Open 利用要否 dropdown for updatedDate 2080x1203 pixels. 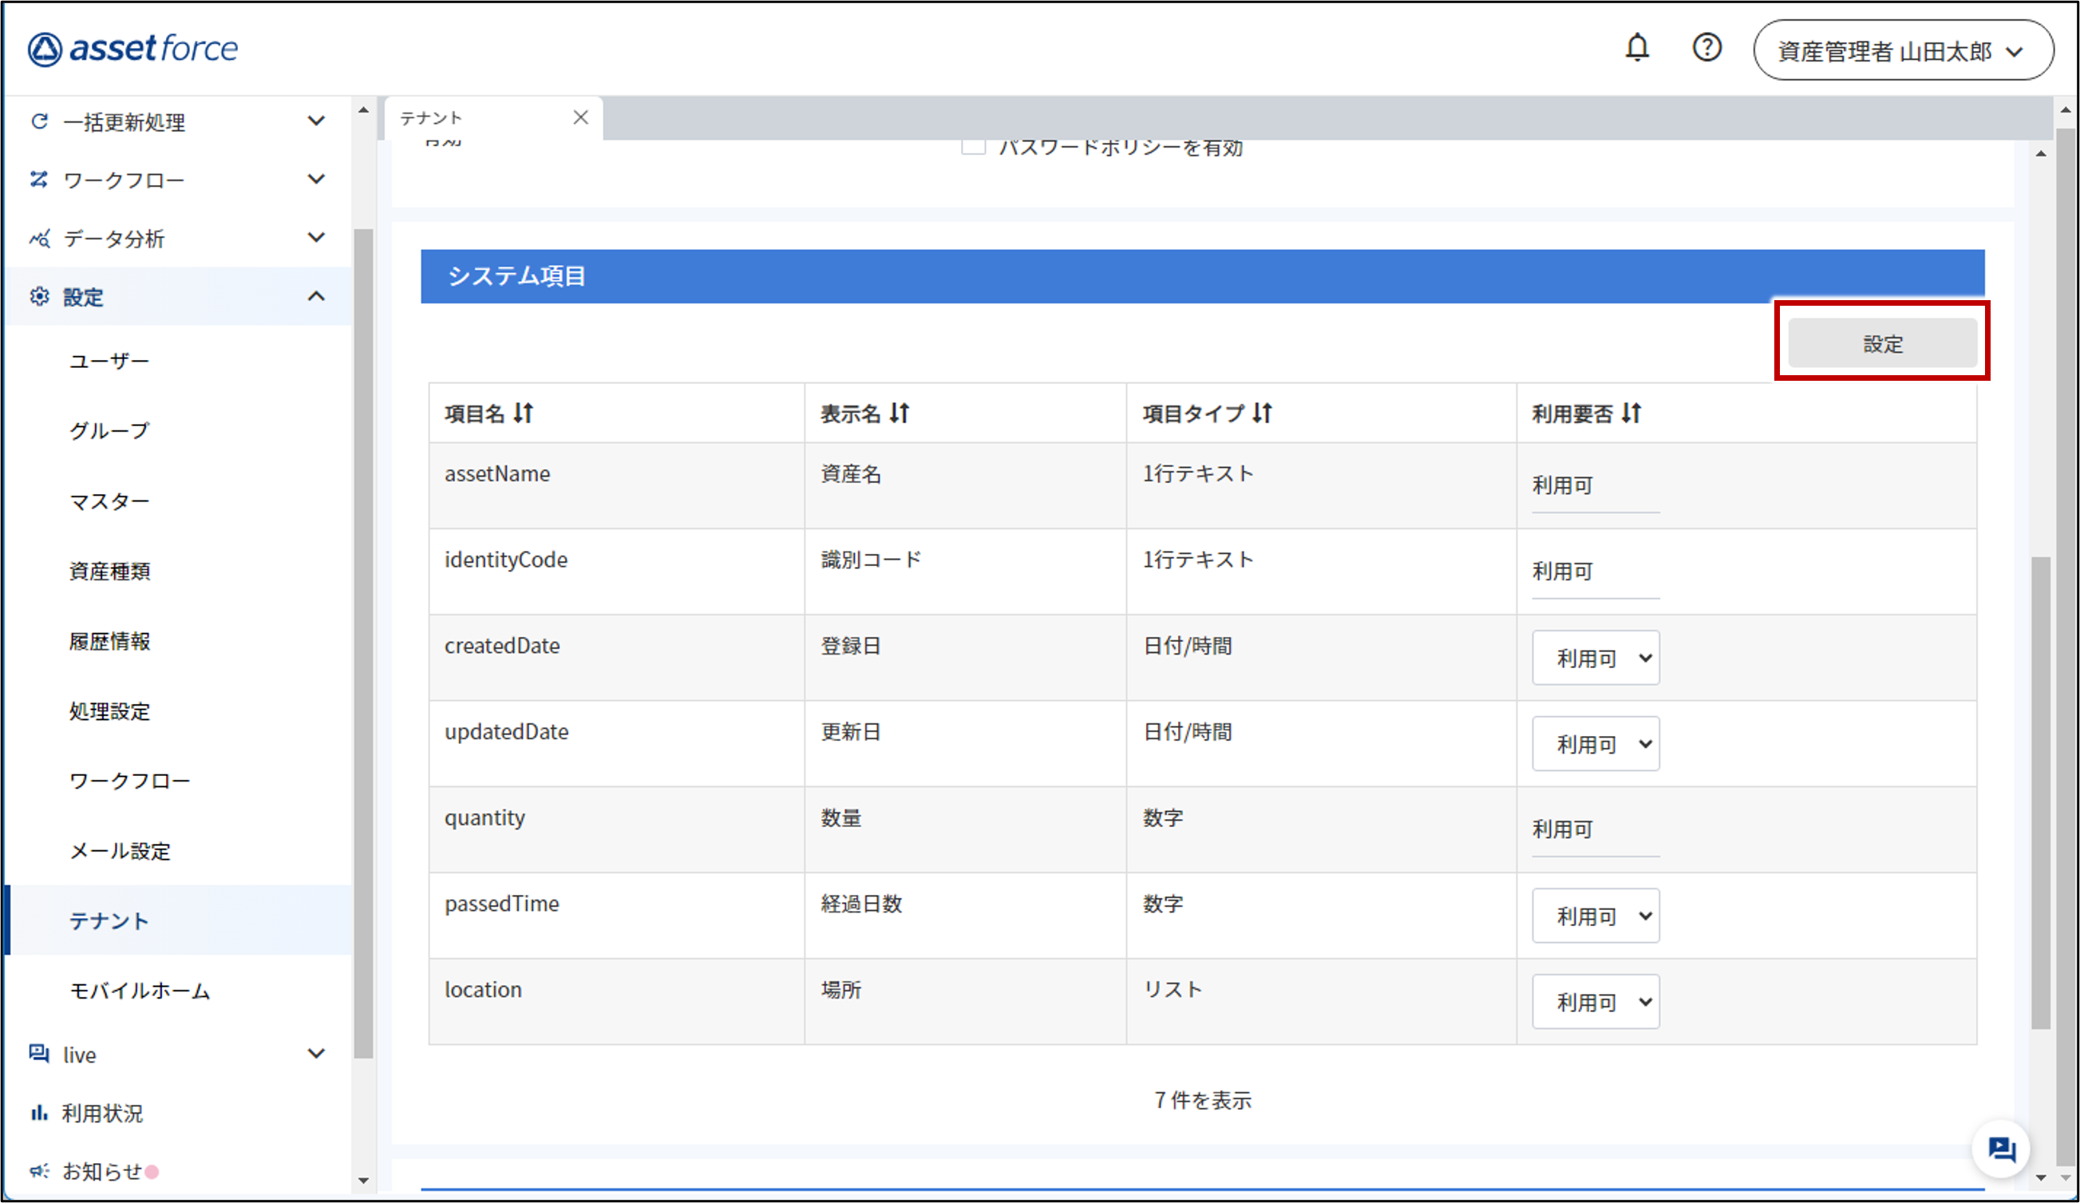(1596, 744)
